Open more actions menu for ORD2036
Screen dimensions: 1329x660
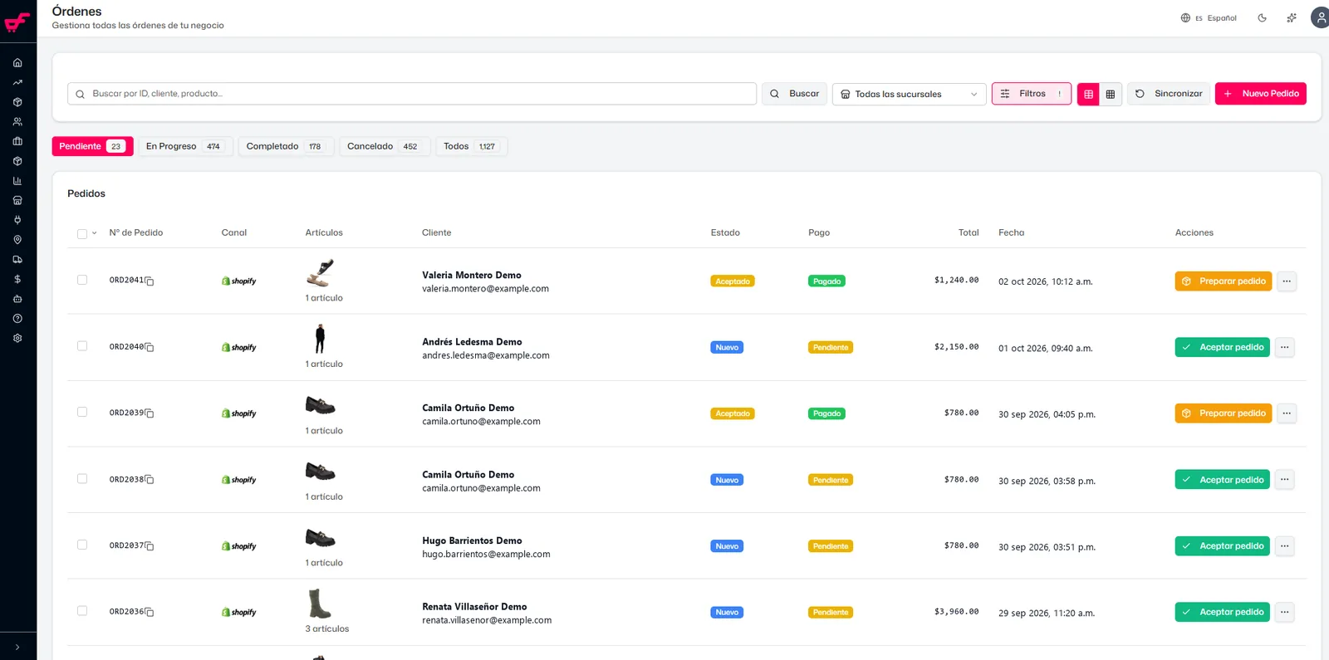[1284, 612]
